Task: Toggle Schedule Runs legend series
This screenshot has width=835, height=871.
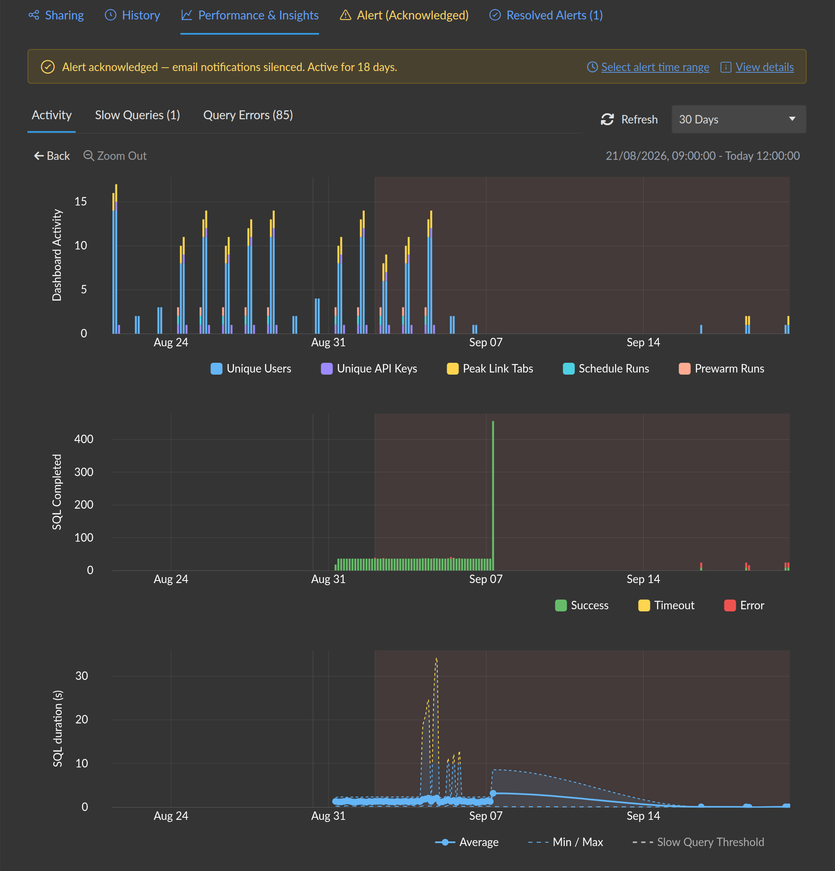Action: click(x=606, y=369)
